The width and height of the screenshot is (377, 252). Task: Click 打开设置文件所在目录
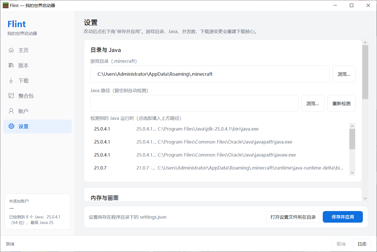(293, 217)
